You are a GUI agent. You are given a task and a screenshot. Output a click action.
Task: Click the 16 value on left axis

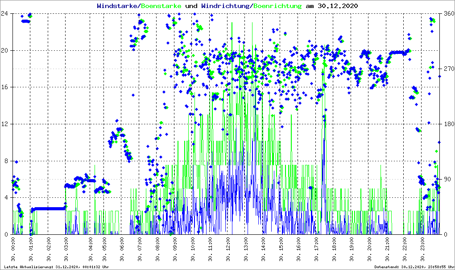pos(5,87)
